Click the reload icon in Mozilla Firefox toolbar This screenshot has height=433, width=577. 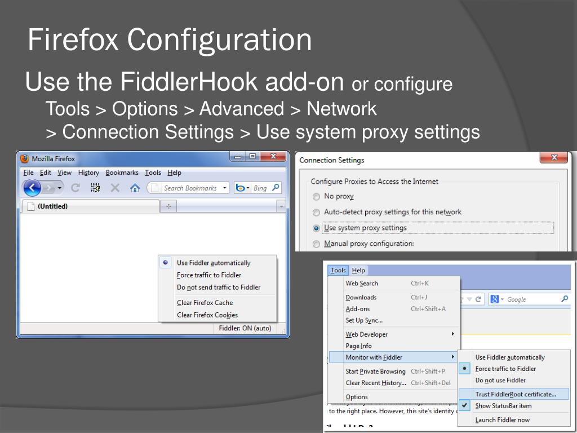(x=76, y=188)
